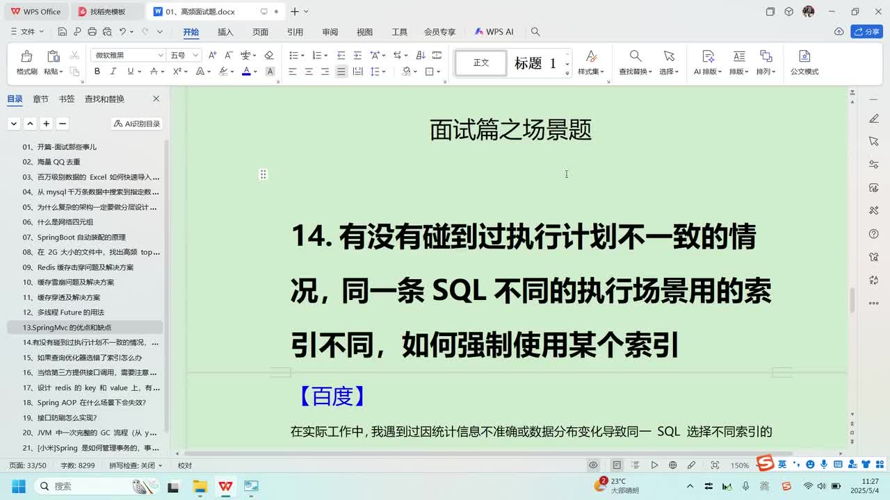Decrease font size with A- icon

tap(229, 55)
